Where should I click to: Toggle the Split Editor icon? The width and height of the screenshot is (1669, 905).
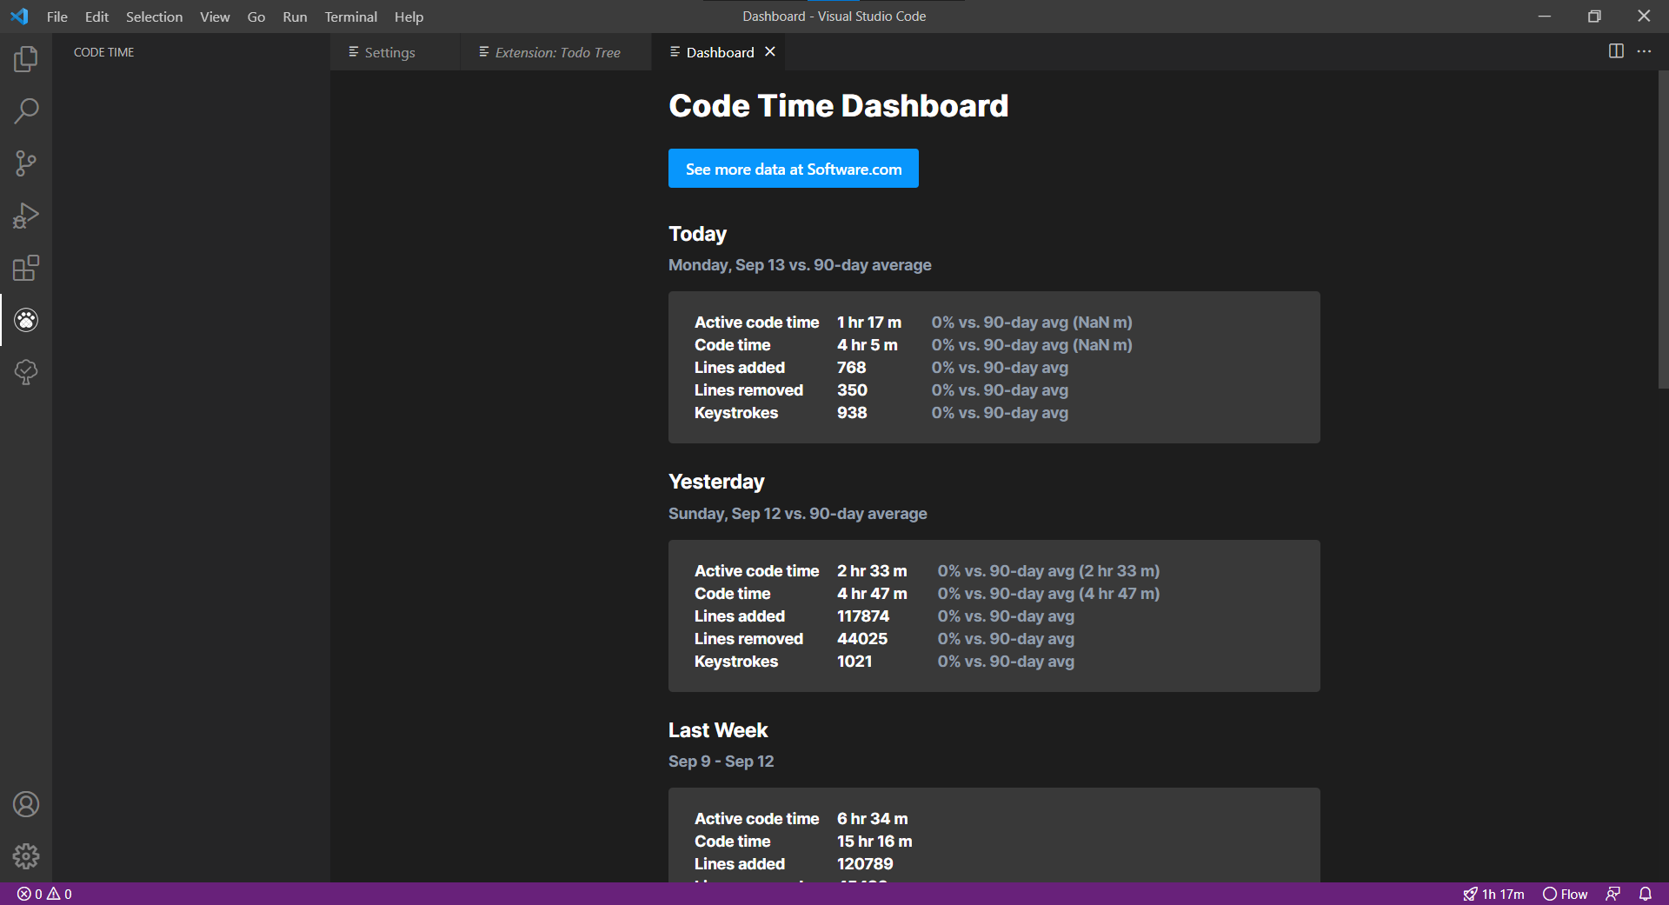(x=1615, y=51)
